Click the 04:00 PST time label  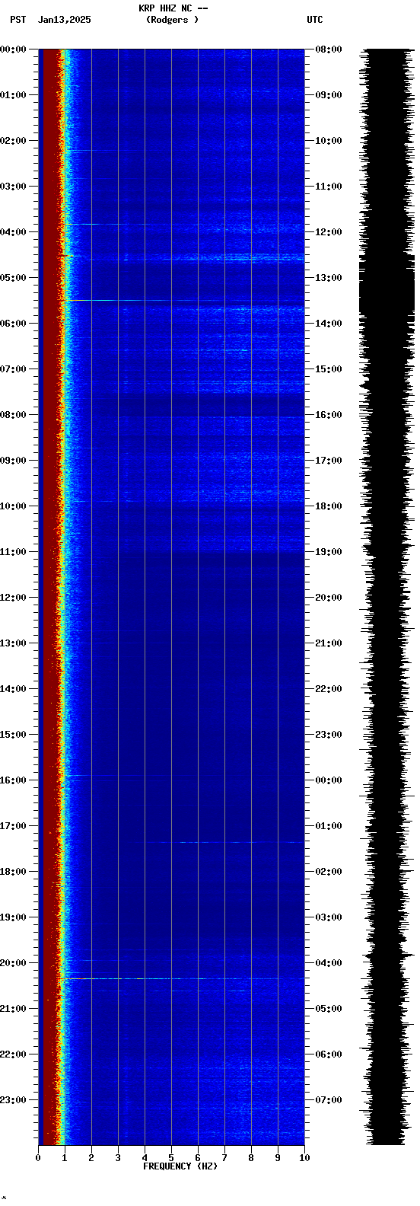(x=14, y=232)
